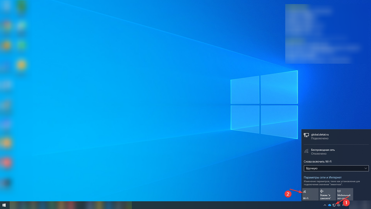Click the chevron arrow of the Вручную combo box
This screenshot has height=209, width=371.
pos(365,169)
